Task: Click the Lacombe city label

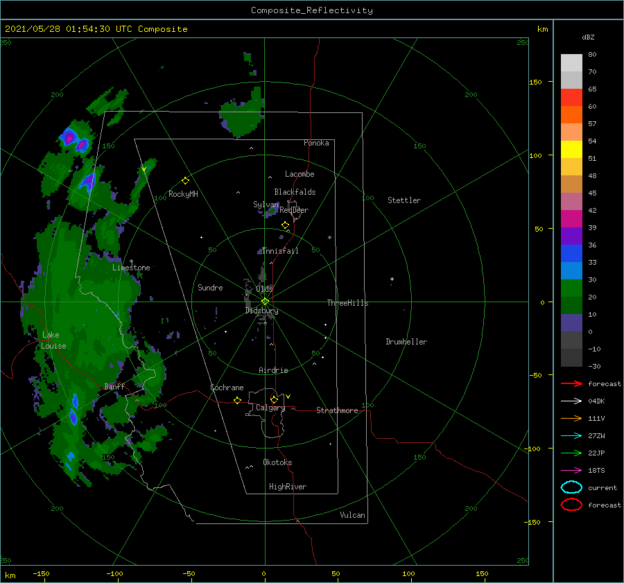Action: 300,174
